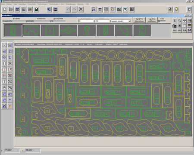
Task: Select the keyhole-shaped part thumbnail
Action: 87,30
